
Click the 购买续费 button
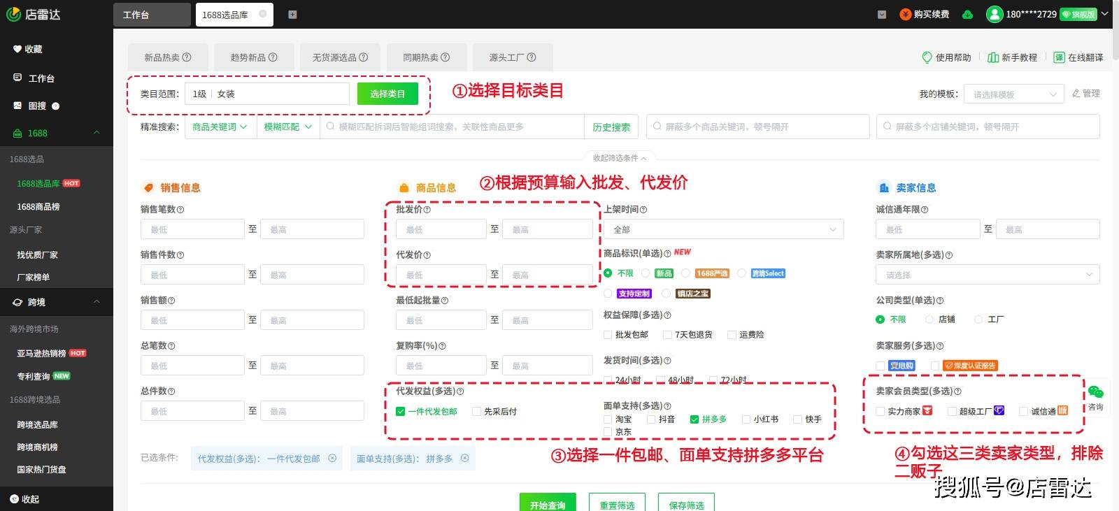coord(924,14)
